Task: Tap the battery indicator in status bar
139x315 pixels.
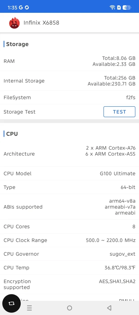Action: point(127,8)
